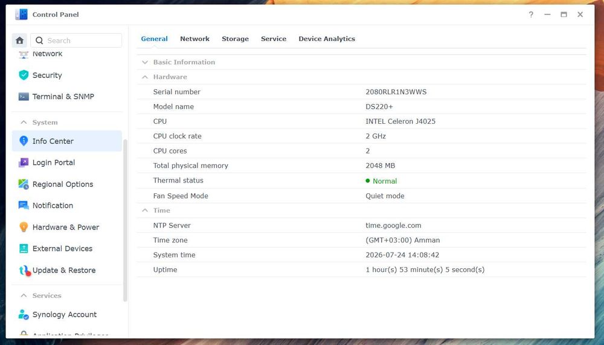Open Update & Restore settings

pyautogui.click(x=66, y=270)
